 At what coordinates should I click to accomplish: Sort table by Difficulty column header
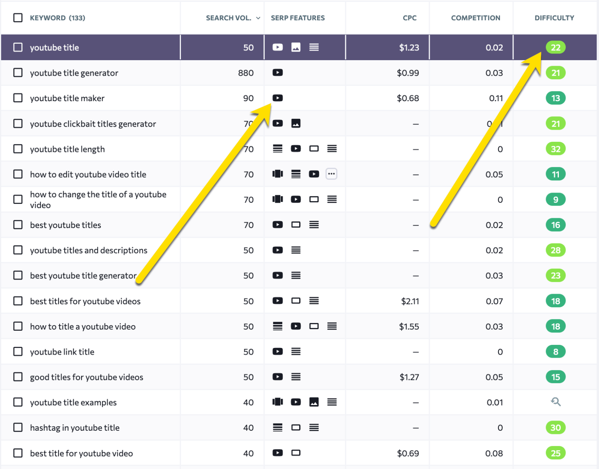(554, 18)
